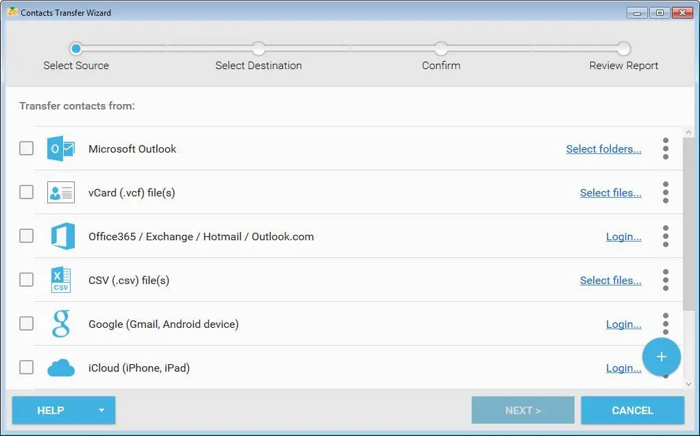Go to the Confirm step

point(441,48)
